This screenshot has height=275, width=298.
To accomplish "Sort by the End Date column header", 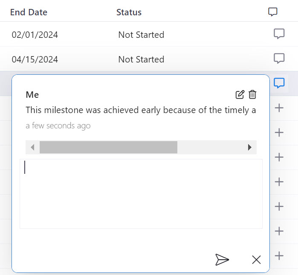I will pos(29,12).
